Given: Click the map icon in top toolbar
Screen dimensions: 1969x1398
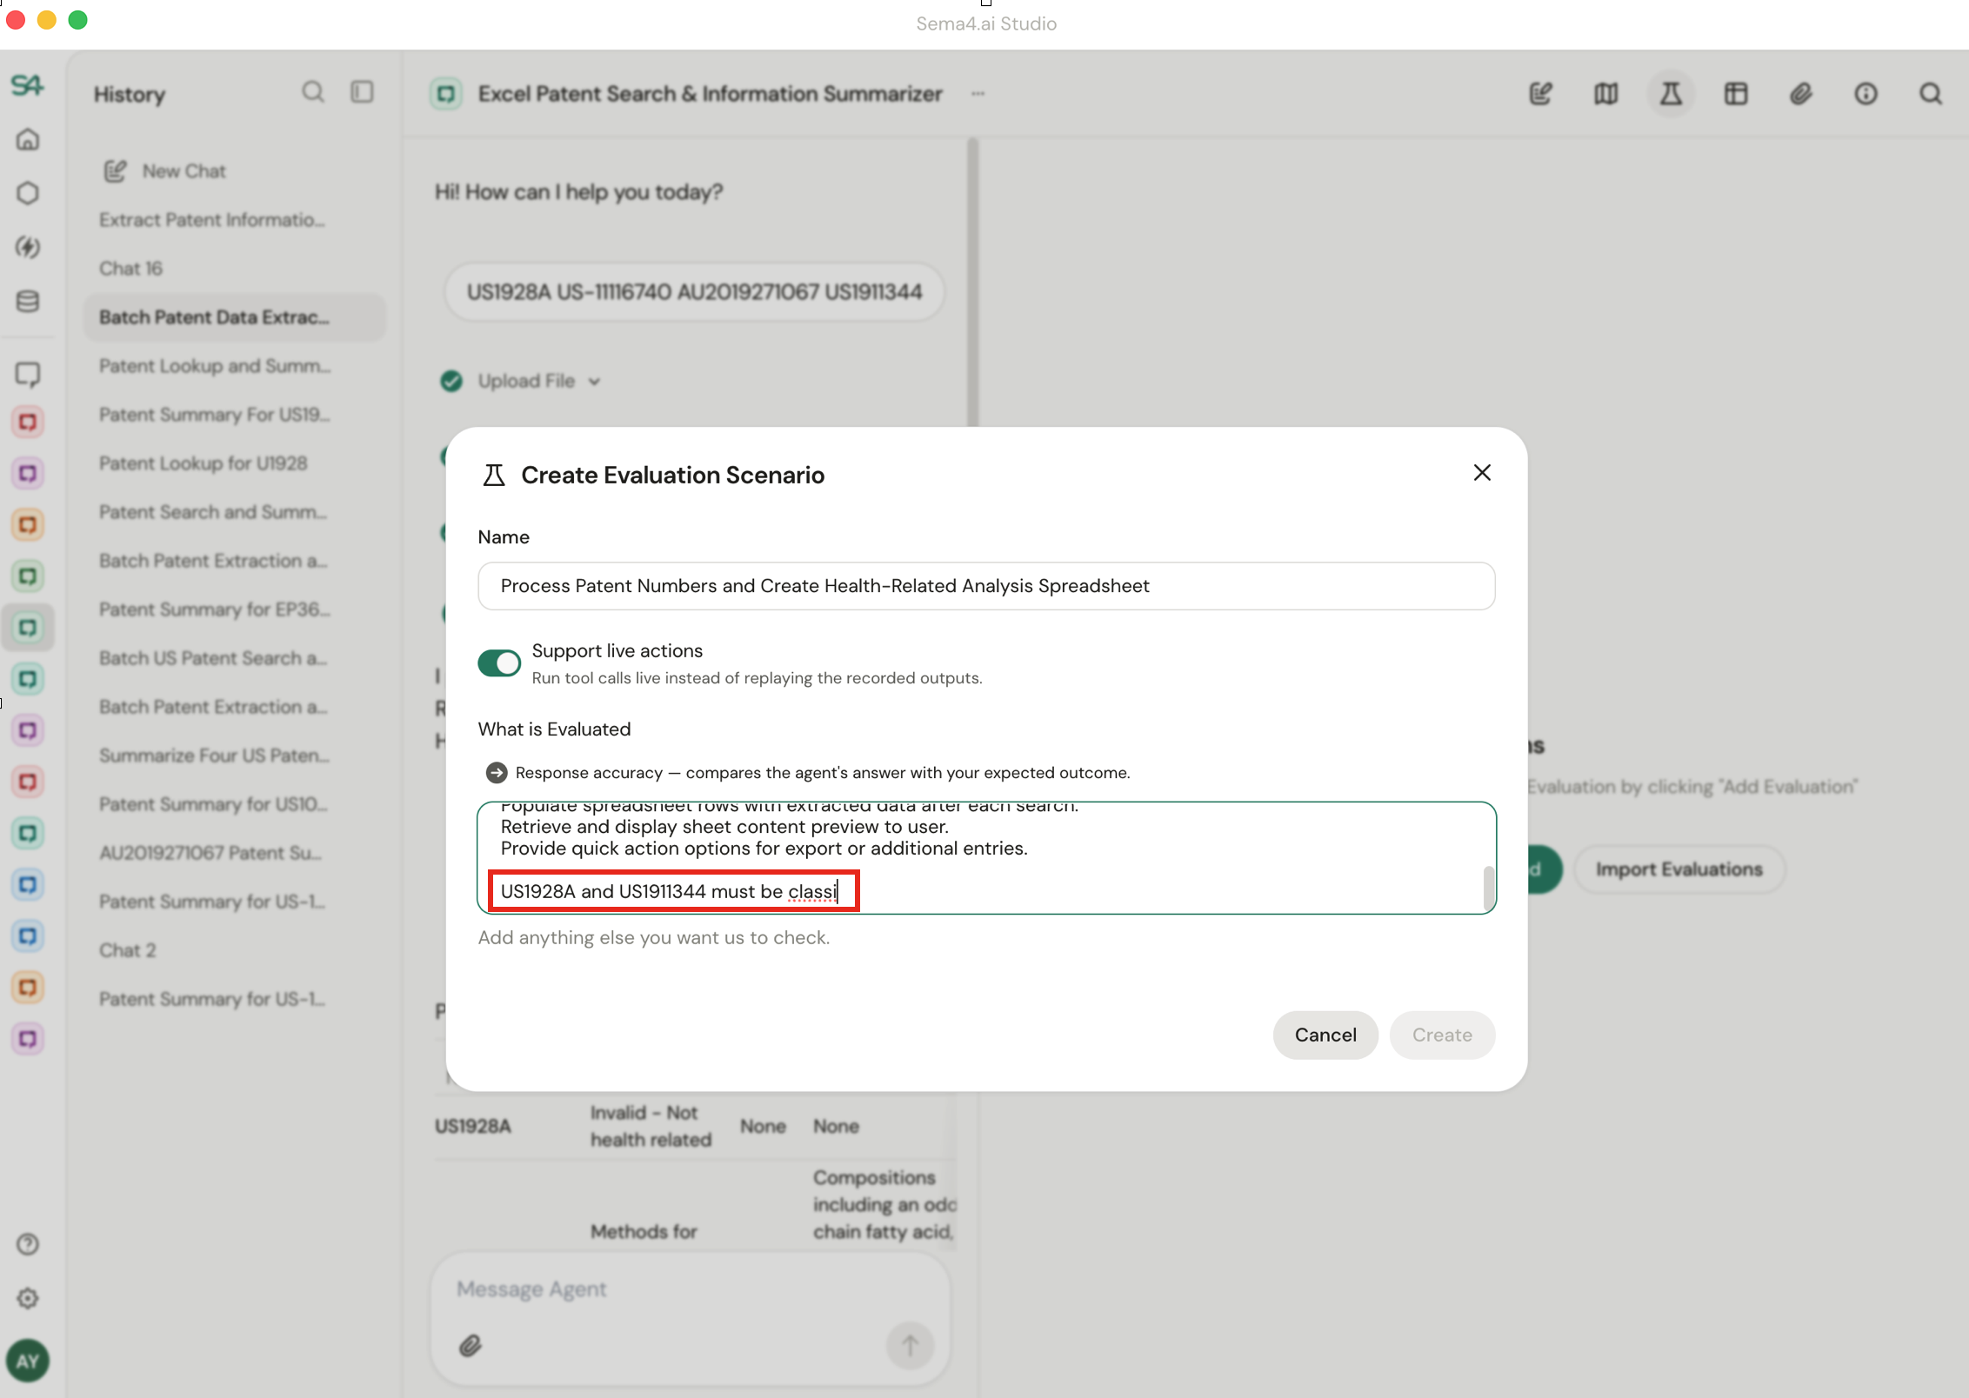Looking at the screenshot, I should tap(1605, 94).
